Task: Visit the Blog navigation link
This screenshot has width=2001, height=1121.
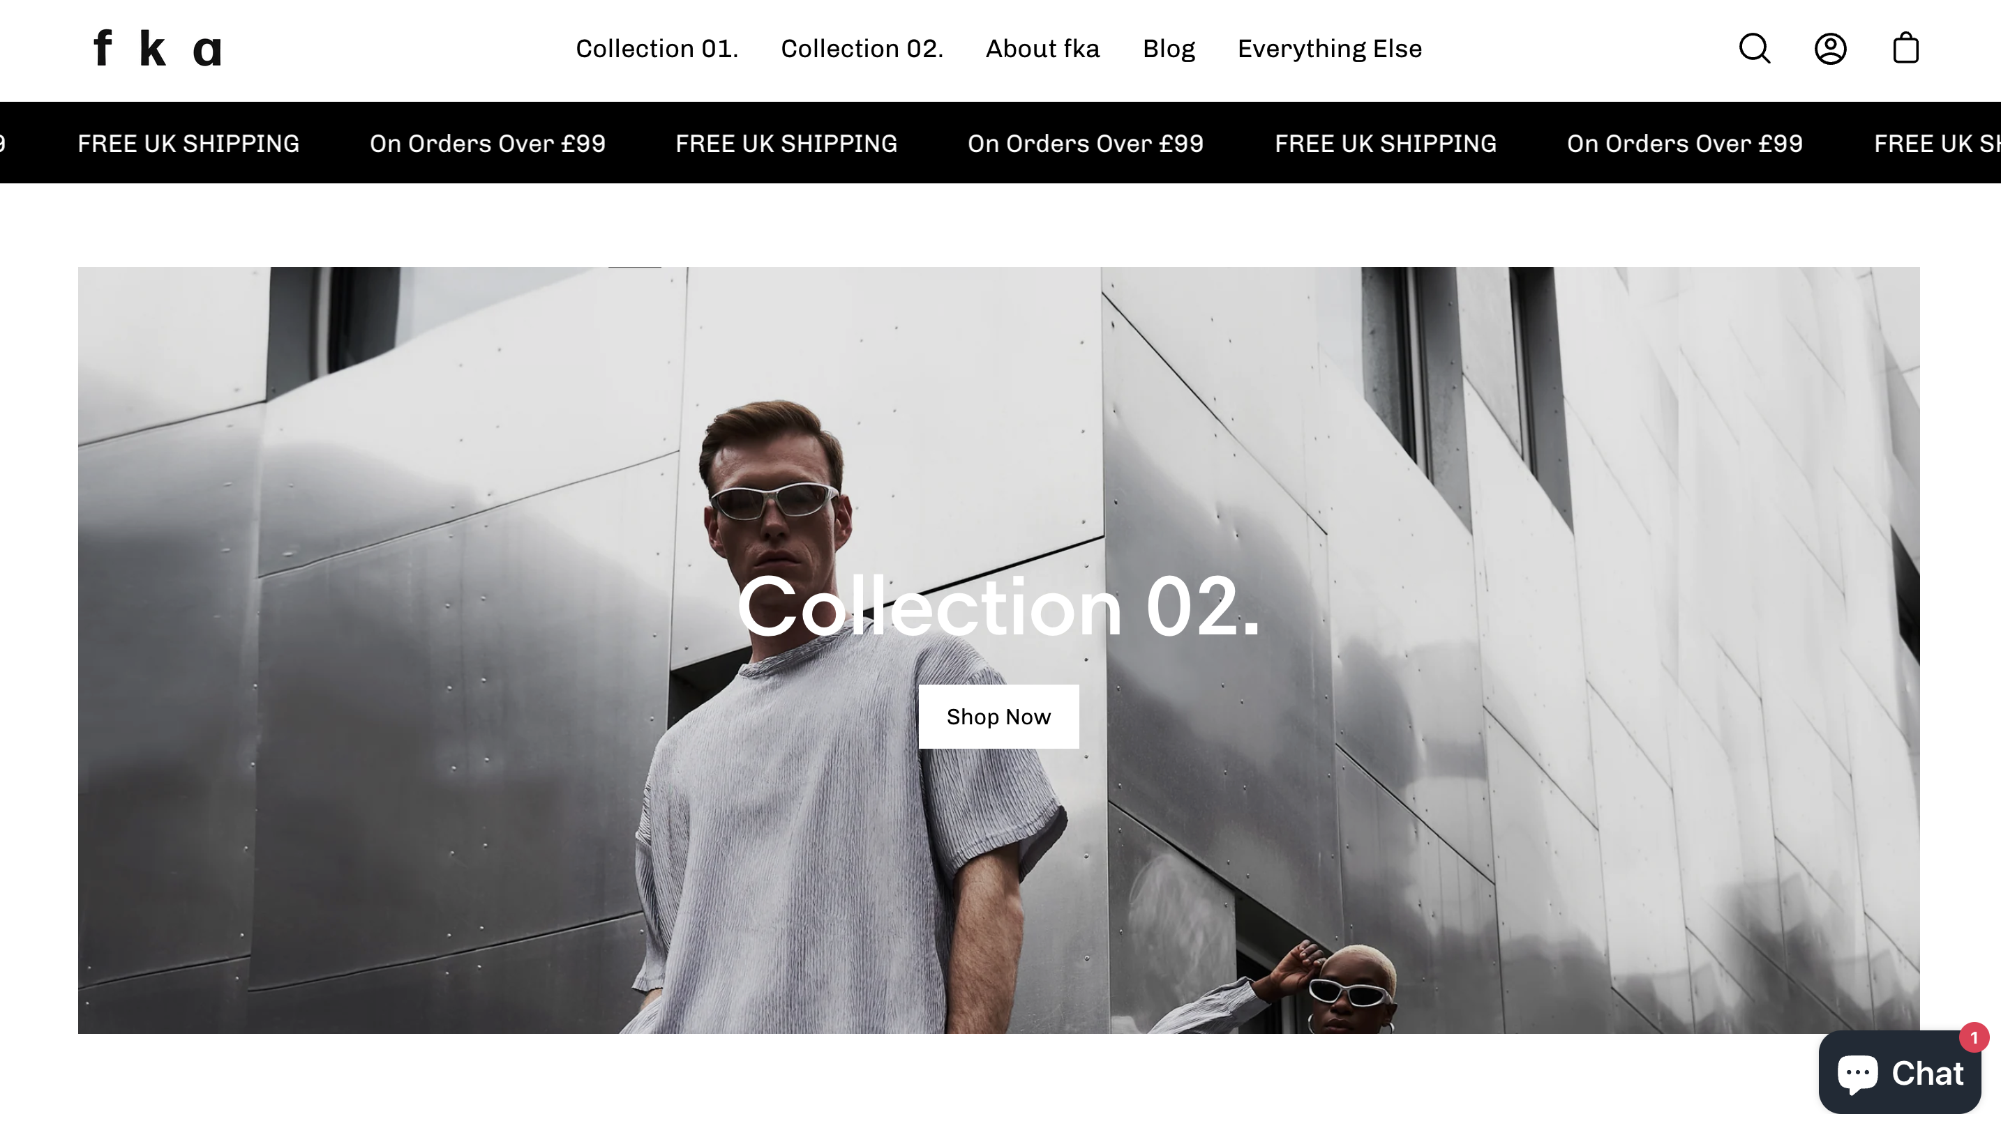Action: tap(1168, 49)
